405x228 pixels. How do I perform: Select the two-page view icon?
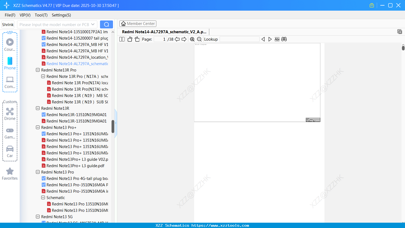(122, 39)
